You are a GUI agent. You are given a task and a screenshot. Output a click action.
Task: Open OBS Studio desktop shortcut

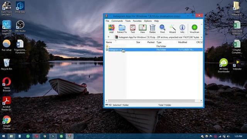pyautogui.click(x=20, y=26)
